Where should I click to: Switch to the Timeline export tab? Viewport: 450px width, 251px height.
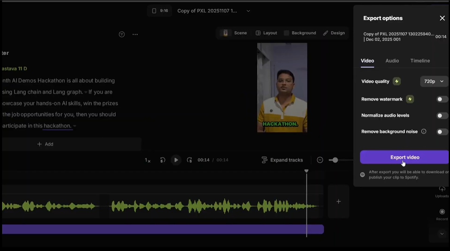[x=420, y=61]
